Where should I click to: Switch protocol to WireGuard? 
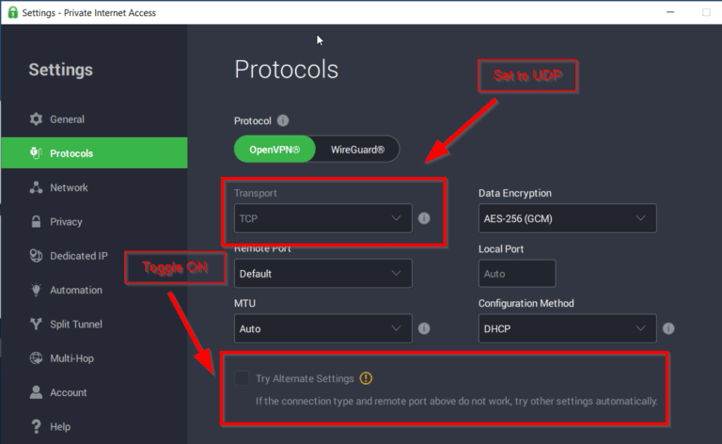(357, 150)
